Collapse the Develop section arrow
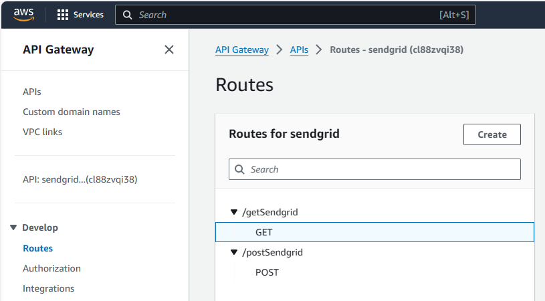545x301 pixels. click(x=13, y=227)
